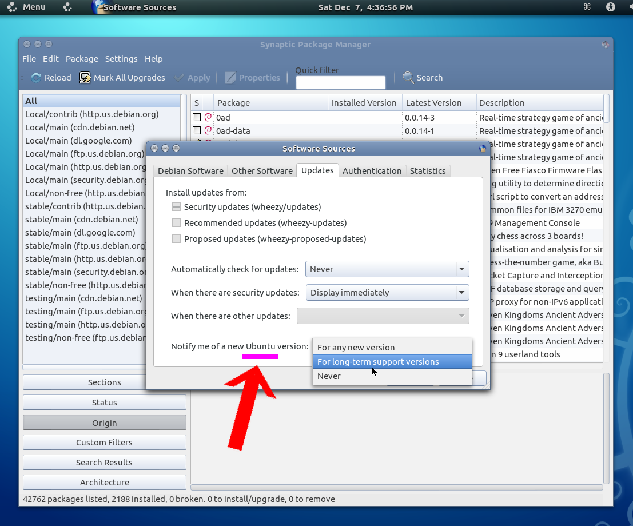The height and width of the screenshot is (526, 633).
Task: Click the Apply checkmark icon
Action: (x=179, y=78)
